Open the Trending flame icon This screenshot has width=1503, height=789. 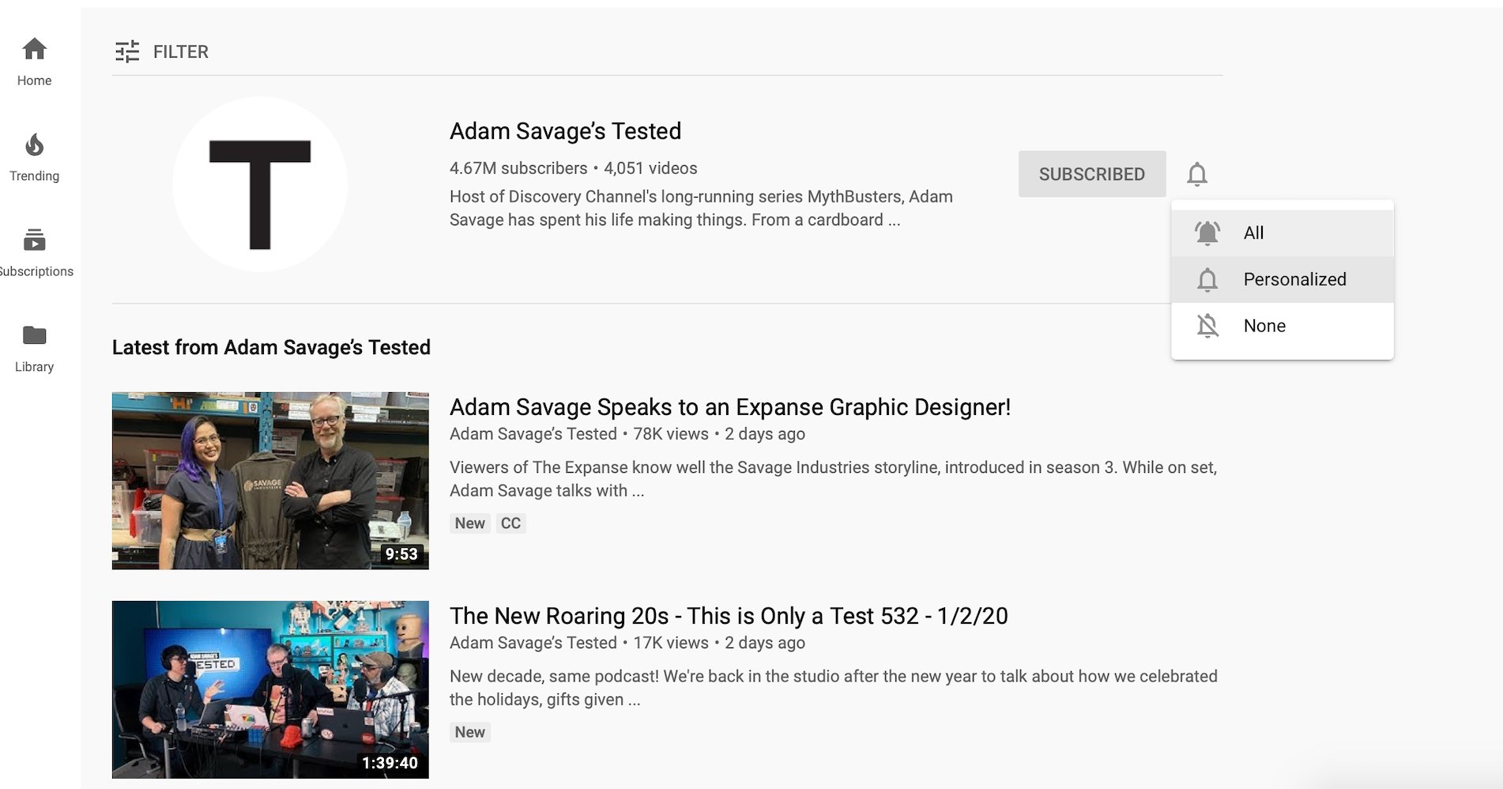click(x=34, y=145)
